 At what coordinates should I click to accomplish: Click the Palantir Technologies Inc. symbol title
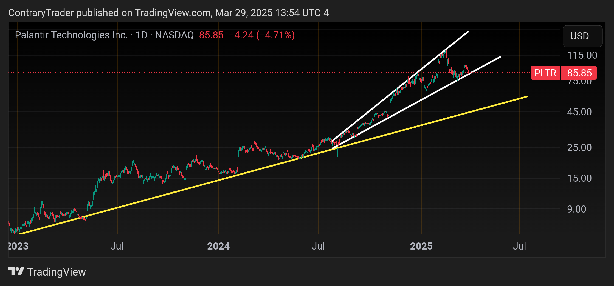pos(71,35)
